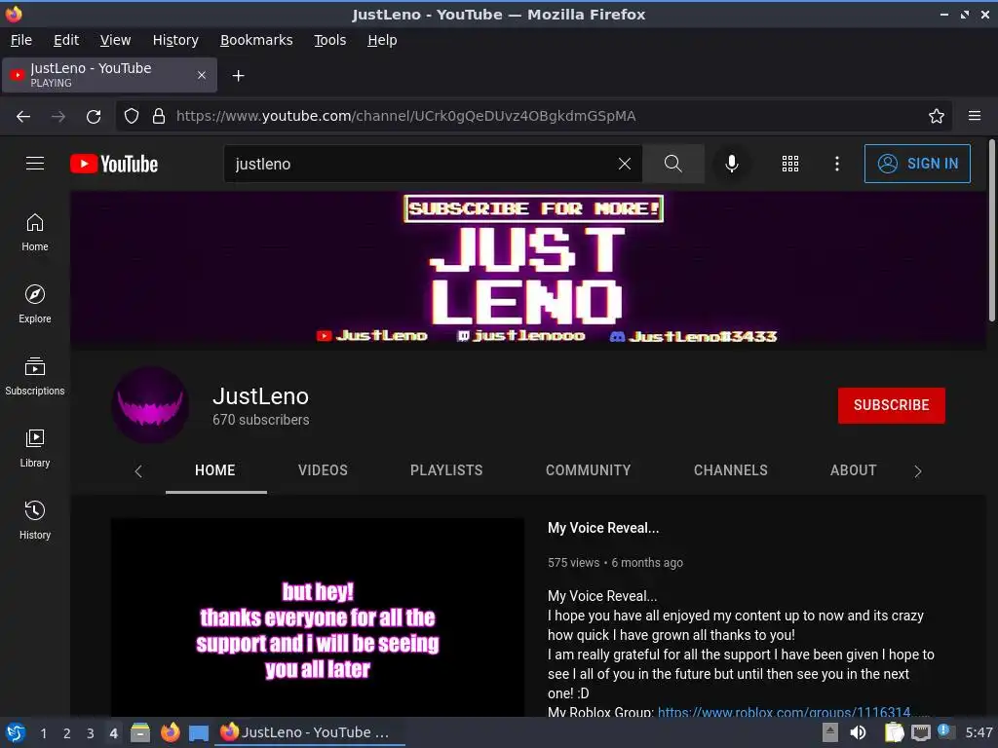This screenshot has height=748, width=998.
Task: Open the Firefox application menu
Action: 975,117
